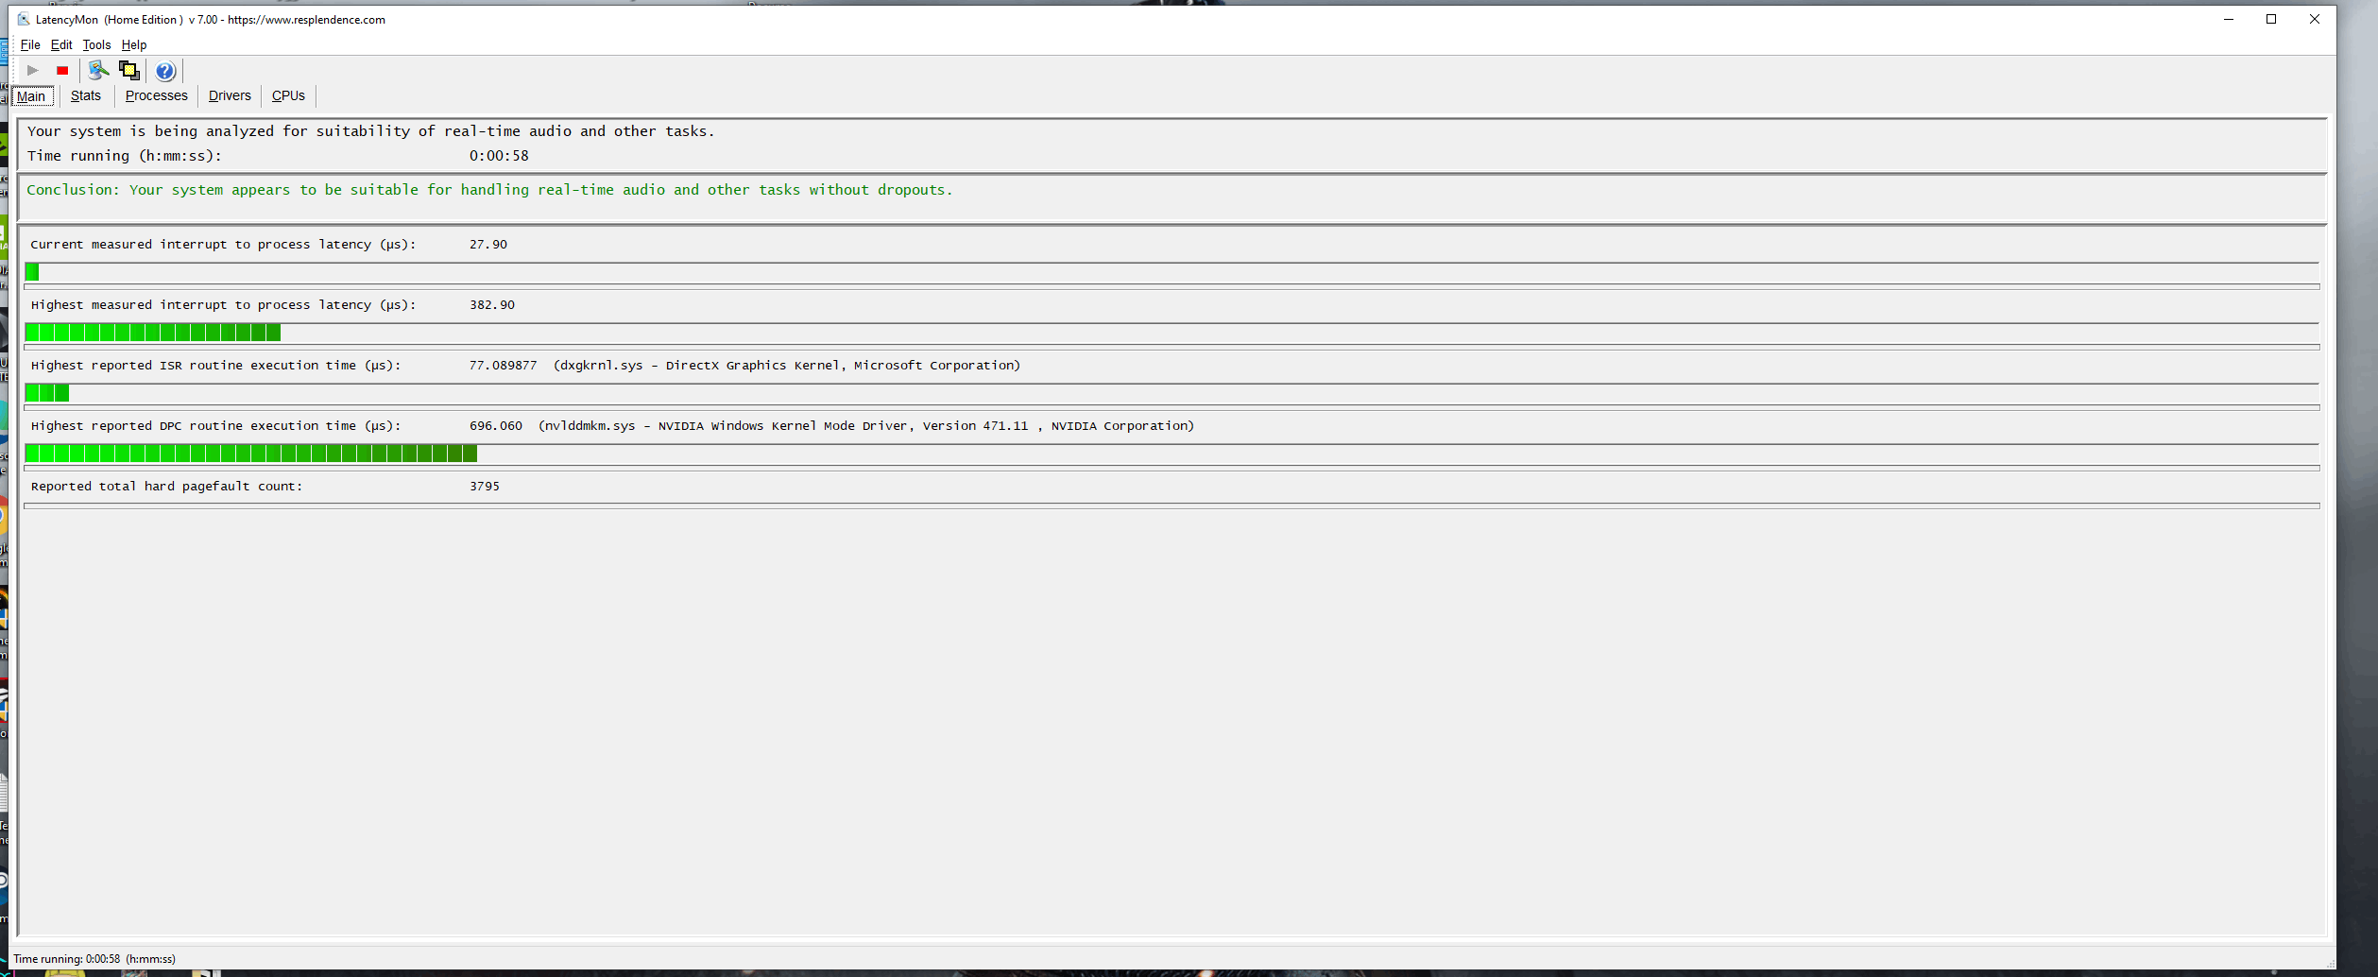Click 'Current measured interrupt to process latency' label
2378x977 pixels.
click(223, 244)
